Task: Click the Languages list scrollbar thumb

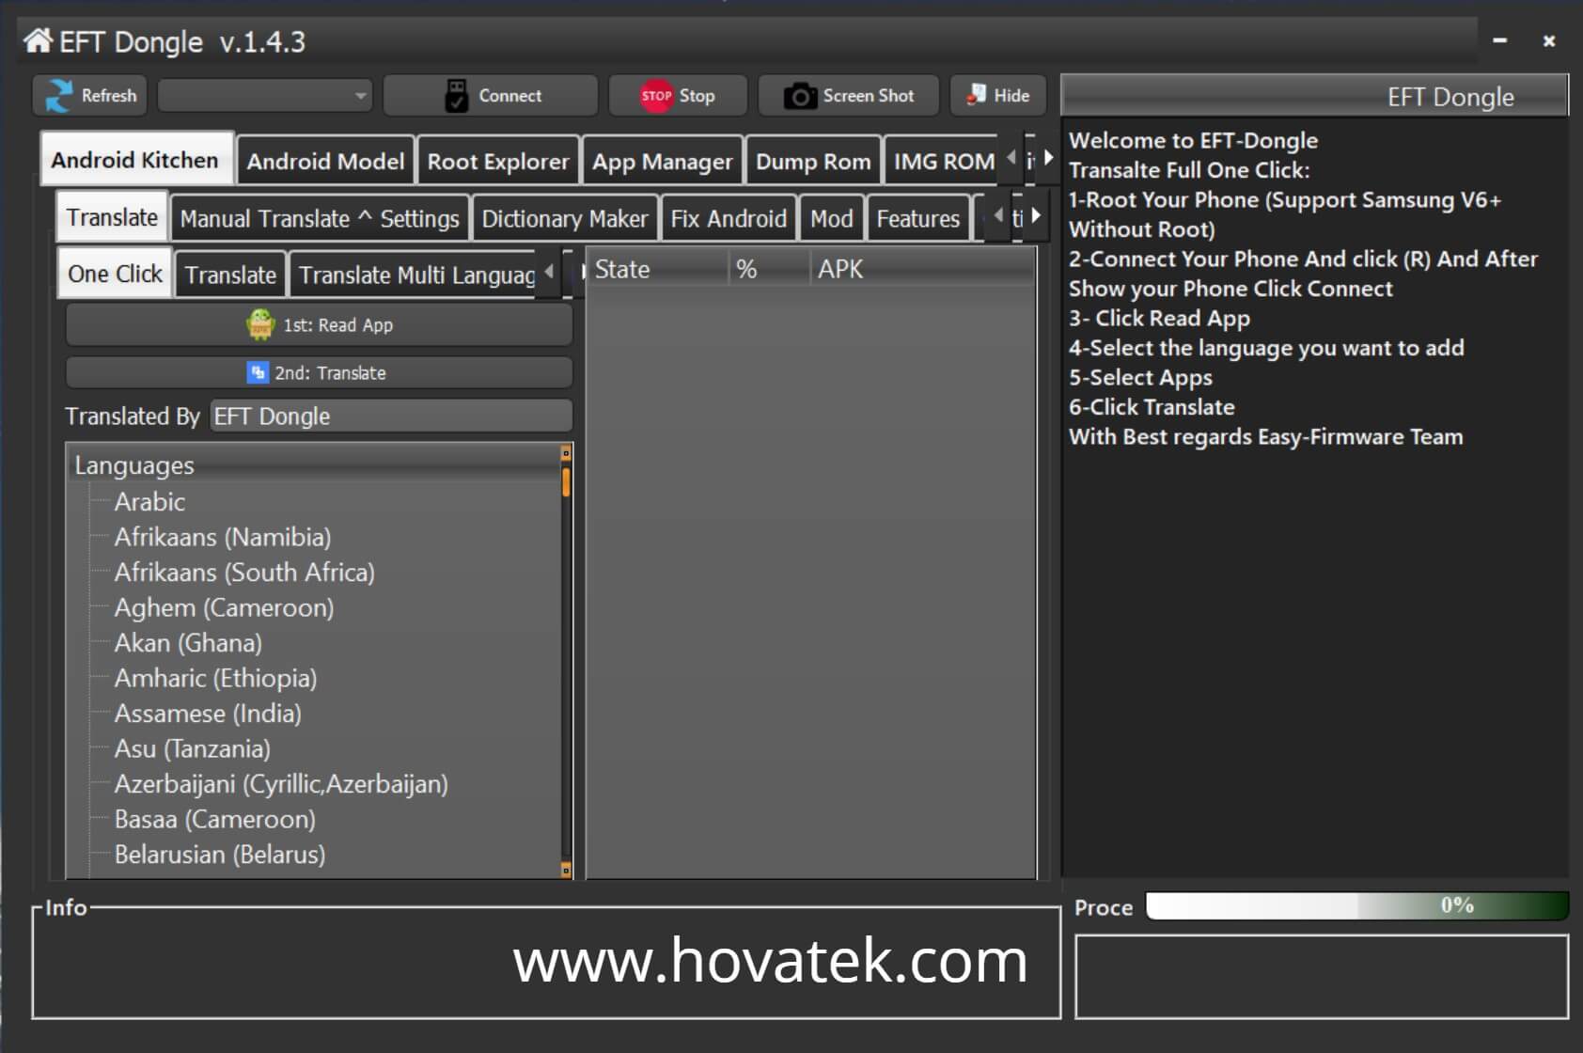Action: point(566,482)
